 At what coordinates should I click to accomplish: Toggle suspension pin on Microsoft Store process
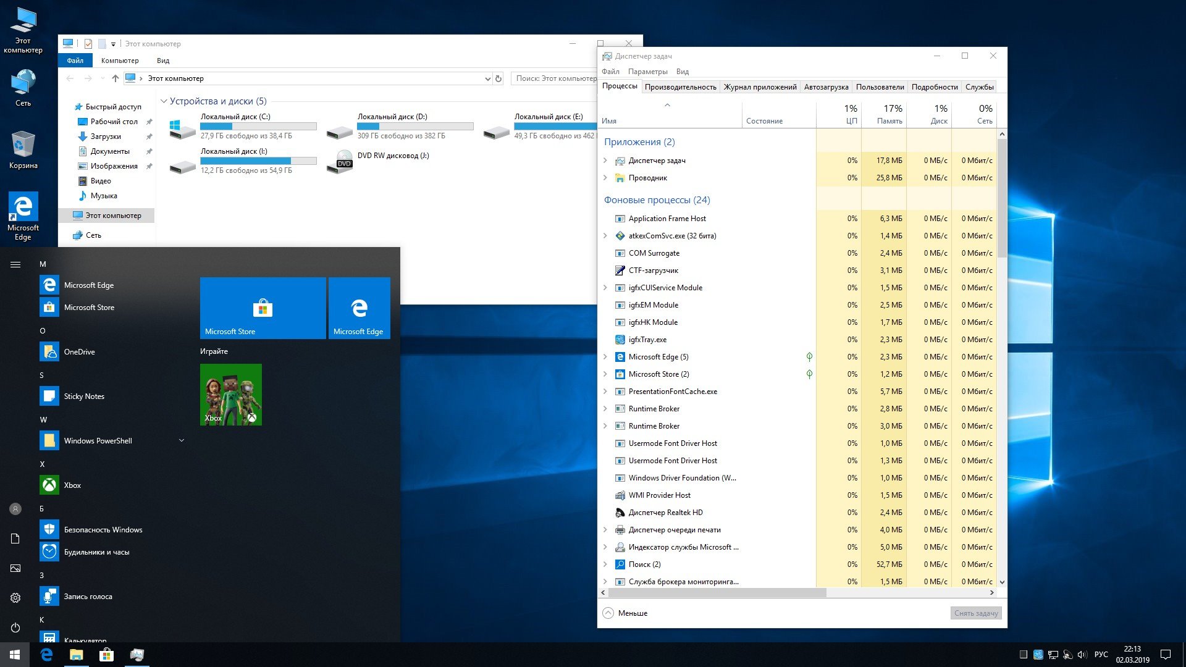[810, 374]
